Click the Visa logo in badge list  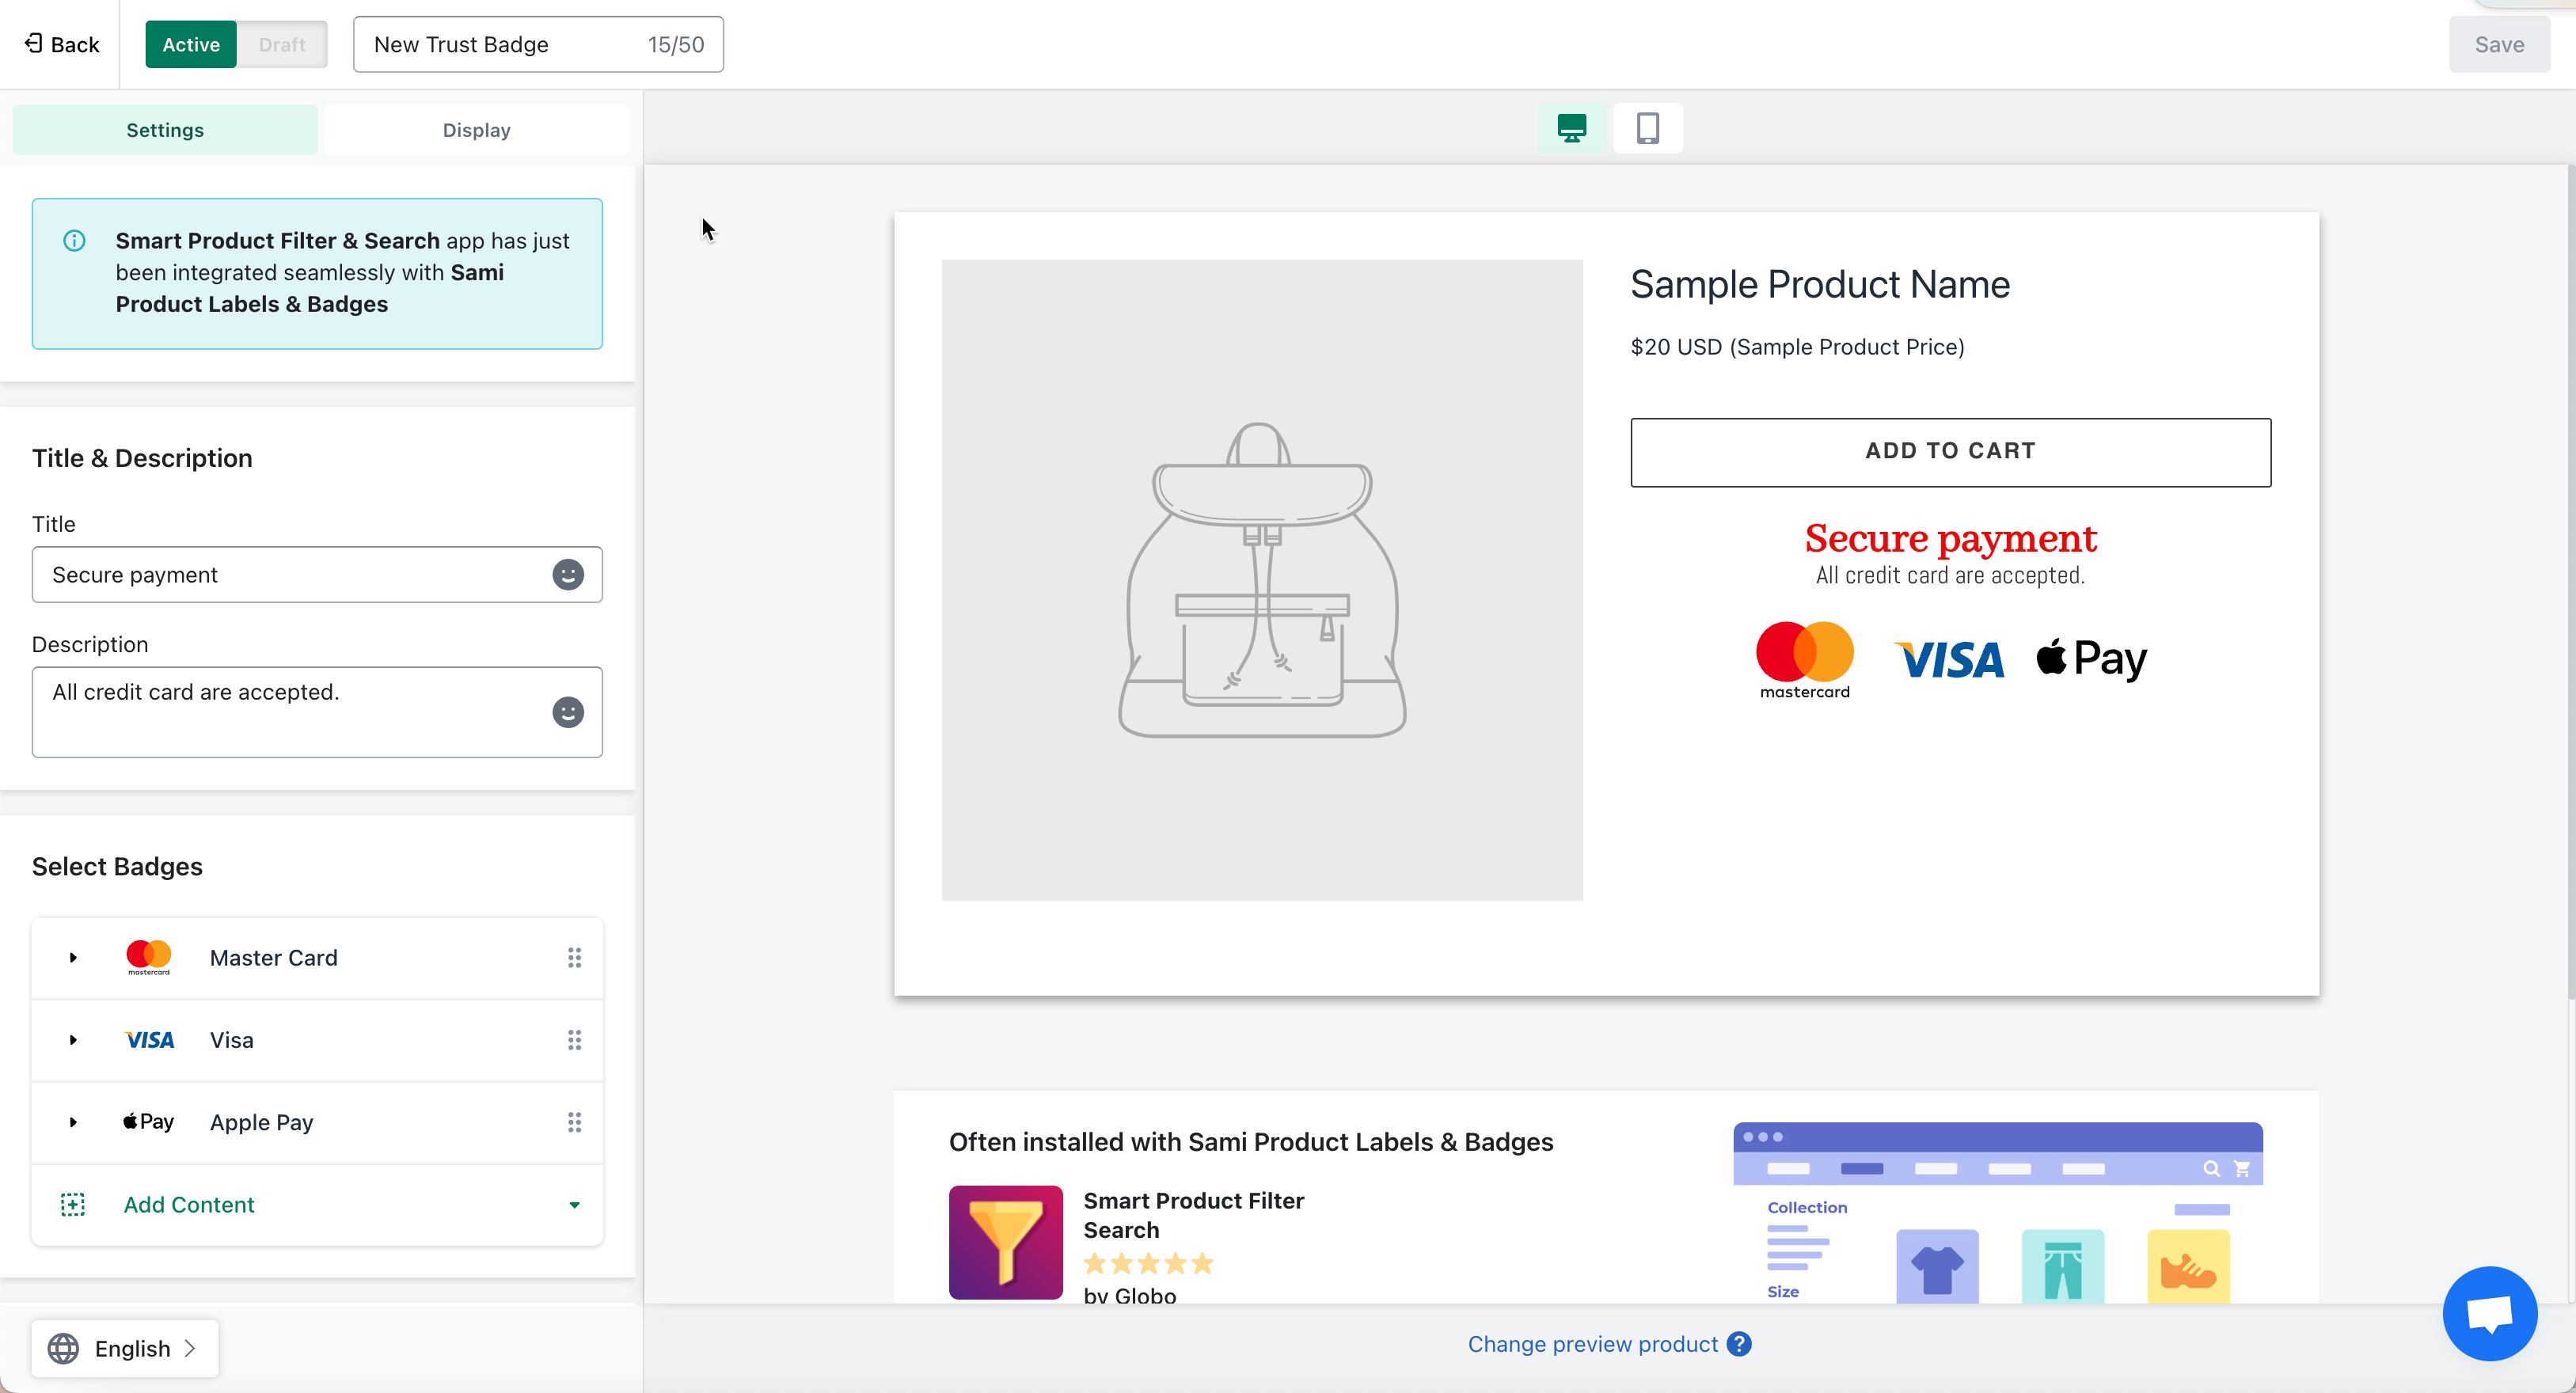pyautogui.click(x=149, y=1040)
